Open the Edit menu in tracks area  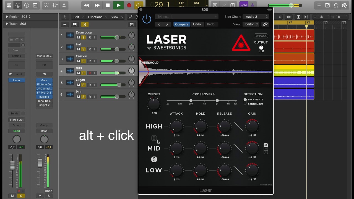(x=78, y=17)
